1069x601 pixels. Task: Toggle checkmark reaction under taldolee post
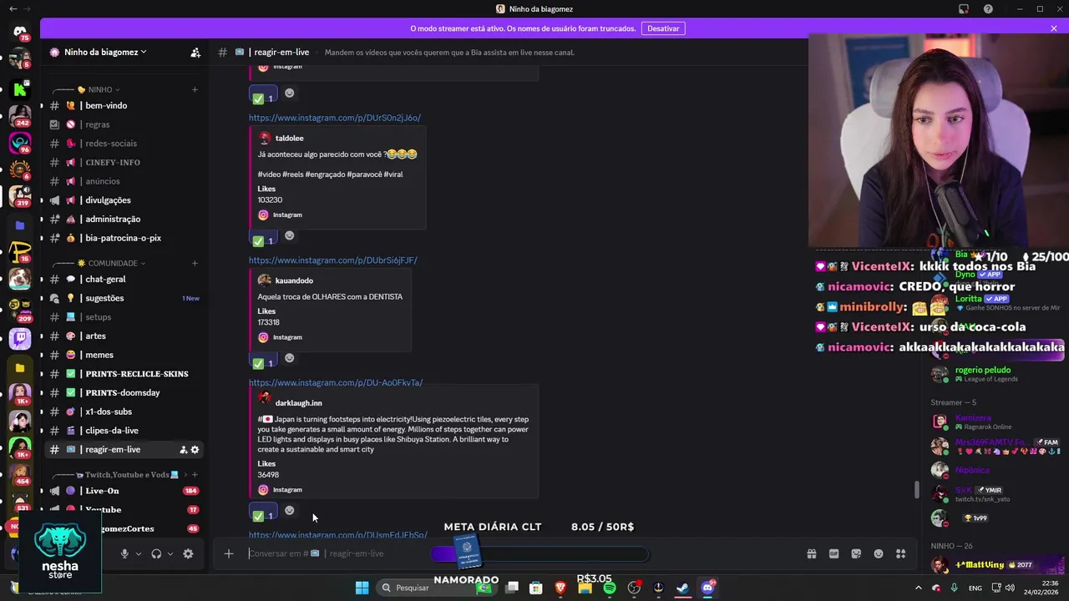pyautogui.click(x=263, y=240)
